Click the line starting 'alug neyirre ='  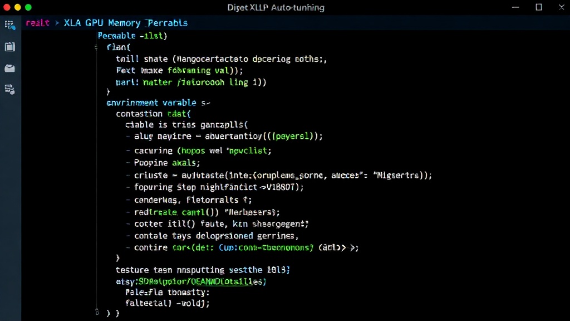coord(228,136)
